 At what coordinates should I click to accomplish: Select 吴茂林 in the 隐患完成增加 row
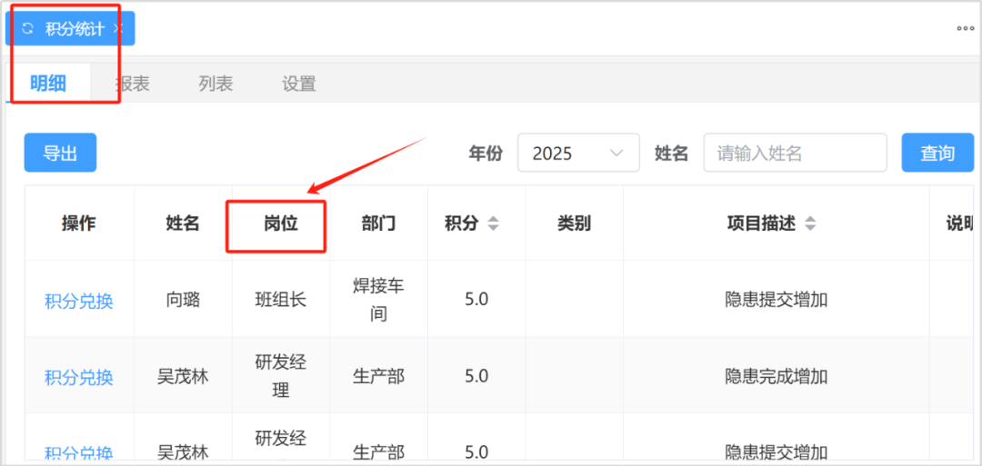[x=183, y=377]
